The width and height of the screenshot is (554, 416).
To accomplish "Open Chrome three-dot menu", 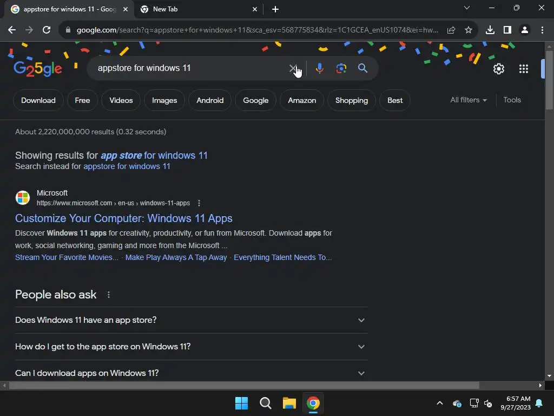I will (542, 30).
